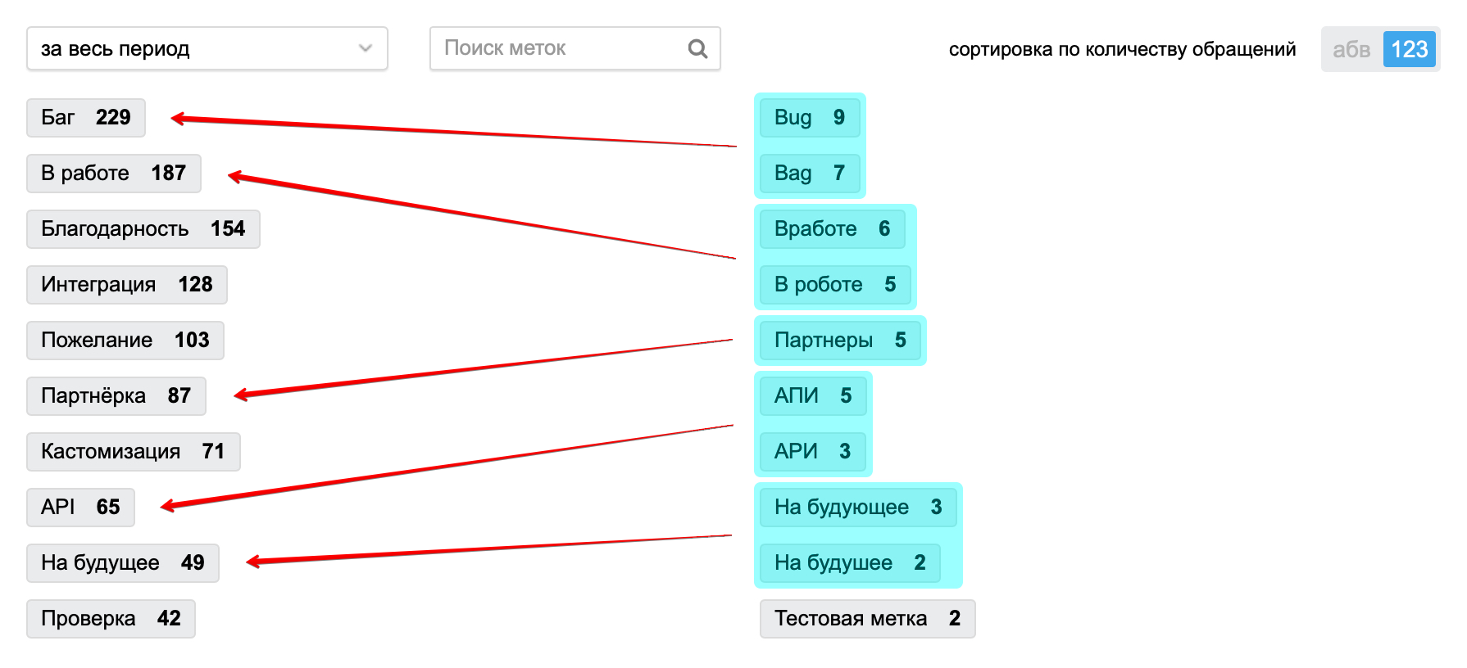Open the "за весь период" period dropdown

coord(207,49)
